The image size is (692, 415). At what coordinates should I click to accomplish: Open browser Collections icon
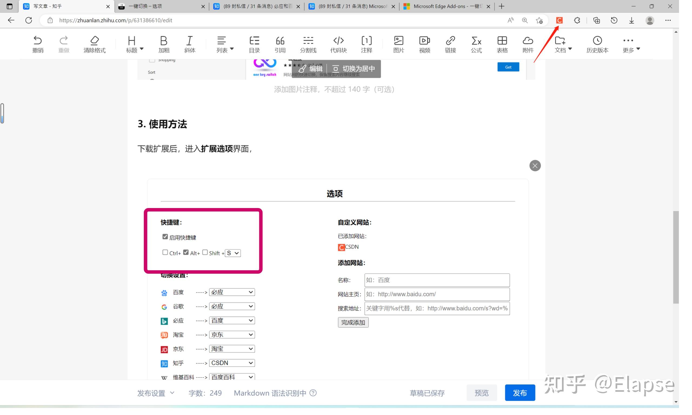(596, 20)
